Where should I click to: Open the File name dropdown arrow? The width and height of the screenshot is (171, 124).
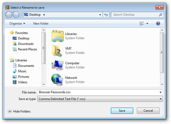pyautogui.click(x=160, y=92)
